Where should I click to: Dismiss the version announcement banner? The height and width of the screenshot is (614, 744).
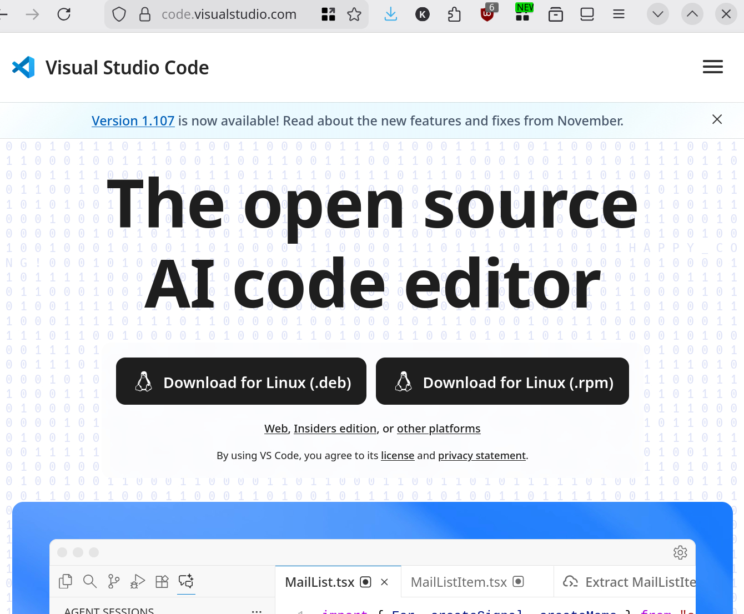point(717,119)
